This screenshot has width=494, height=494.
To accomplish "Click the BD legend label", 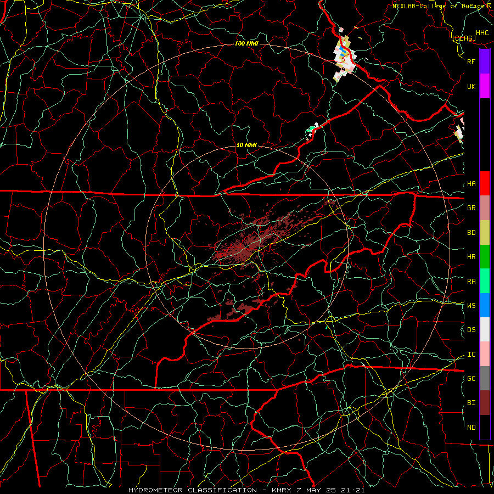I will [x=471, y=233].
